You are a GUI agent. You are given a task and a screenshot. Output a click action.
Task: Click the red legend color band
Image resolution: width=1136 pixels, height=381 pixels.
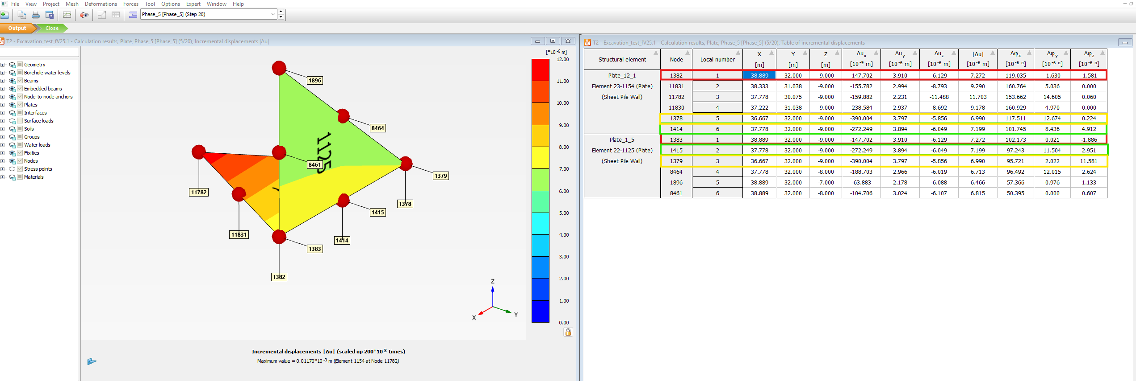click(x=540, y=70)
